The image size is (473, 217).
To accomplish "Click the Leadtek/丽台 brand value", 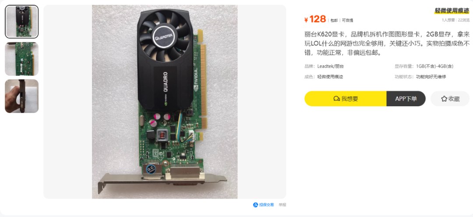I will point(330,66).
